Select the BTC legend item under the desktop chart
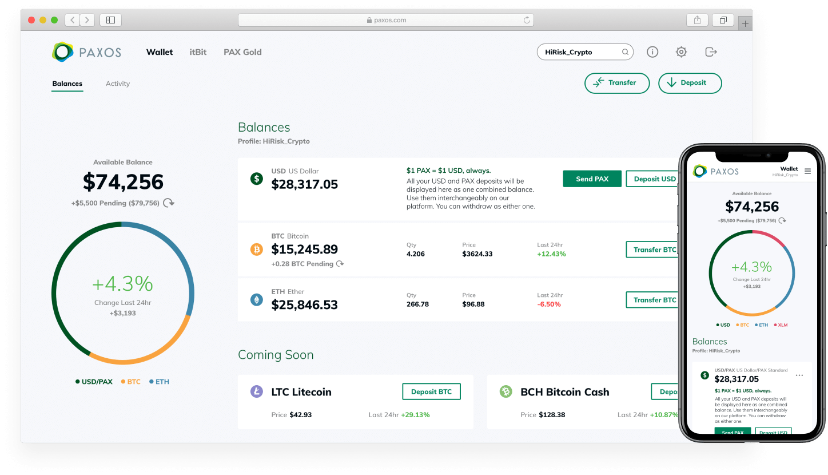The height and width of the screenshot is (475, 828). [130, 382]
